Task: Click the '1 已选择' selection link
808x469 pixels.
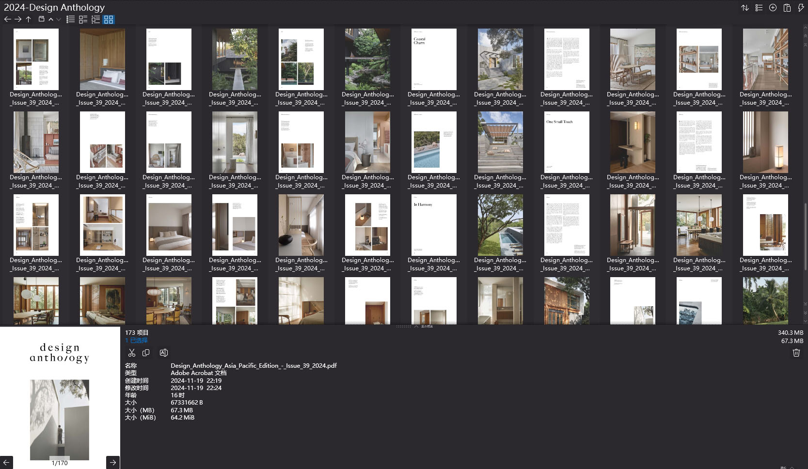Action: coord(136,341)
